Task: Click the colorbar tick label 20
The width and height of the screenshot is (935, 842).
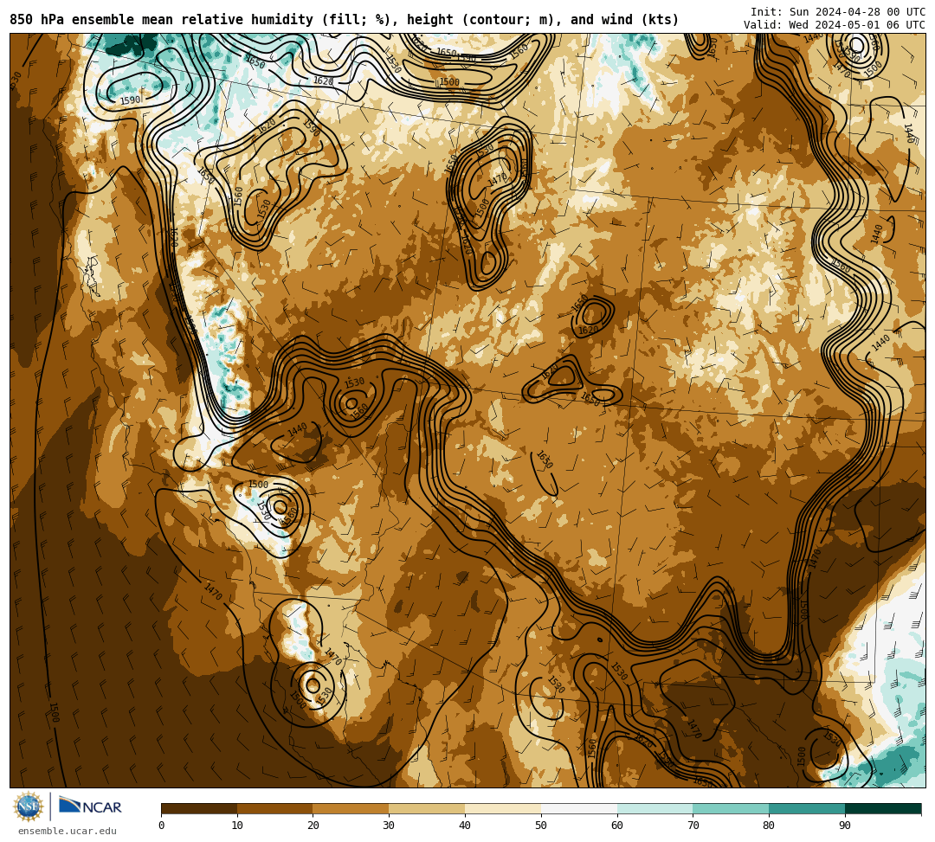Action: pos(313,826)
